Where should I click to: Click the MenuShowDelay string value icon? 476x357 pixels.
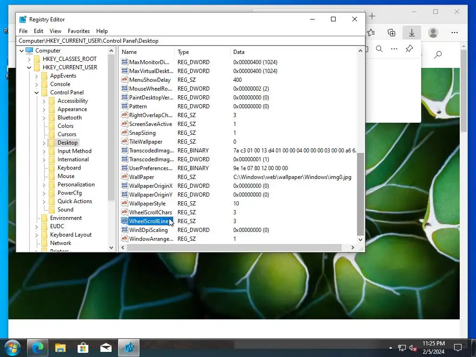[x=125, y=79]
